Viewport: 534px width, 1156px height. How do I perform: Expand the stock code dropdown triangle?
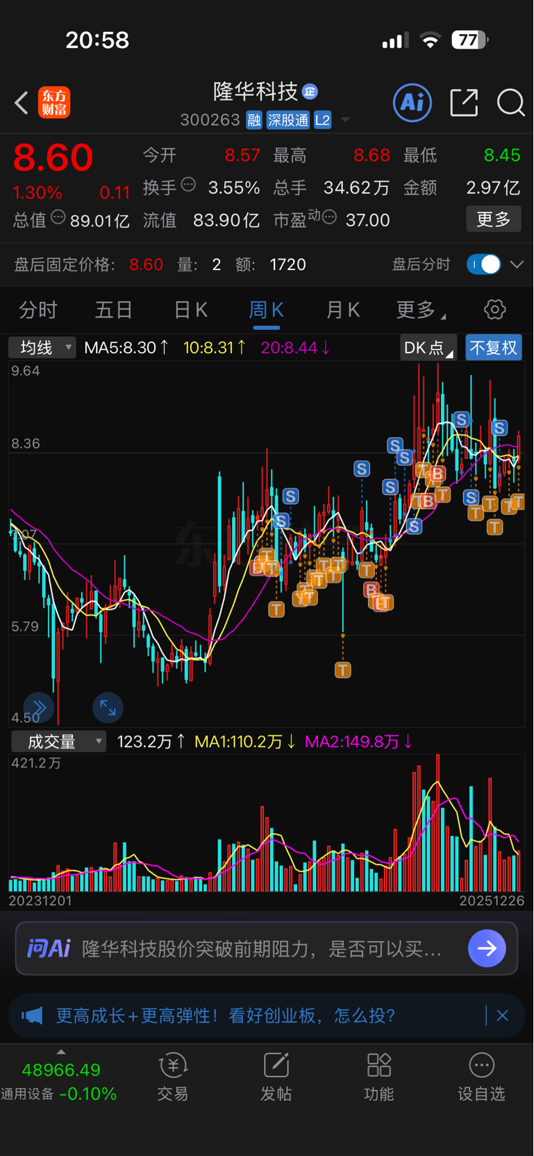[345, 120]
